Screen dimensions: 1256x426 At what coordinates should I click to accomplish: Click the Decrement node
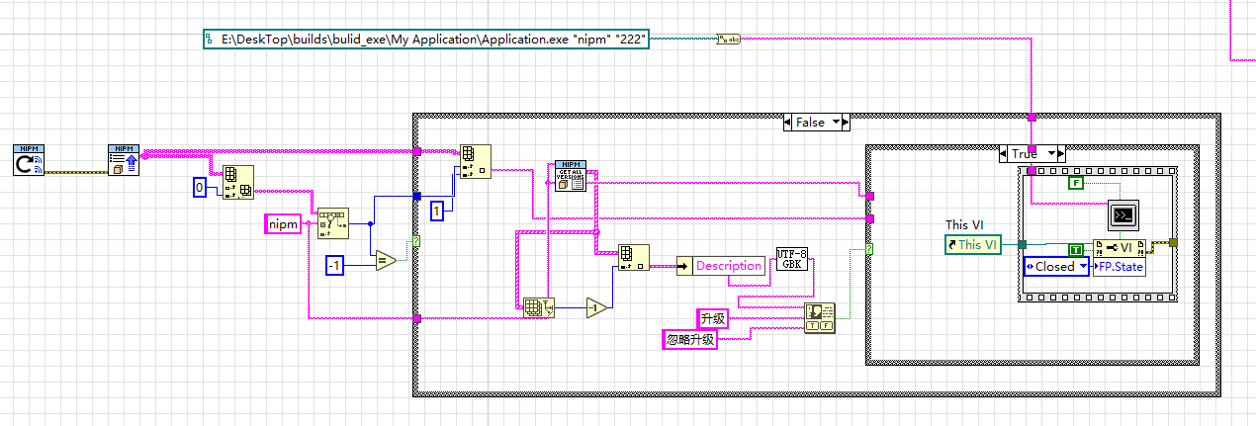tap(597, 307)
